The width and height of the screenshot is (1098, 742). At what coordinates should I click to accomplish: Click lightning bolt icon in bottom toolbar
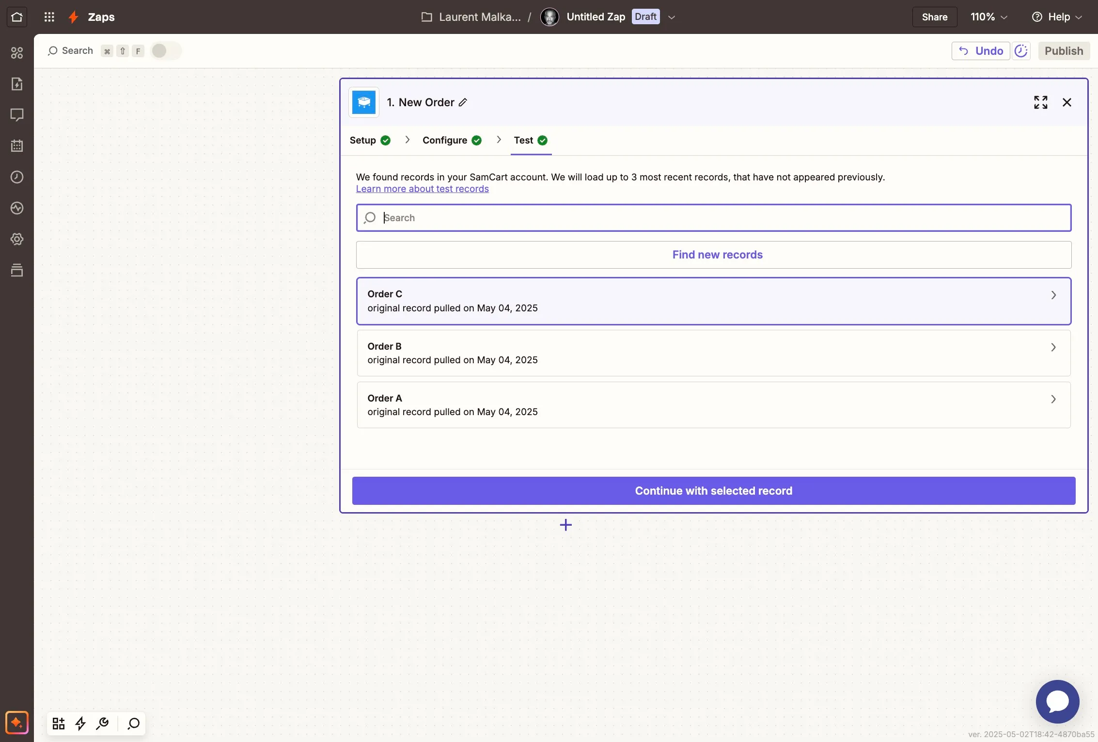tap(80, 724)
